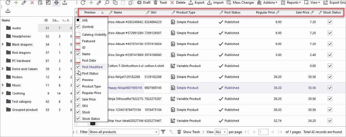Screen dimensions: 346x137
Task: Check the Post Date column option
Action: point(78,60)
